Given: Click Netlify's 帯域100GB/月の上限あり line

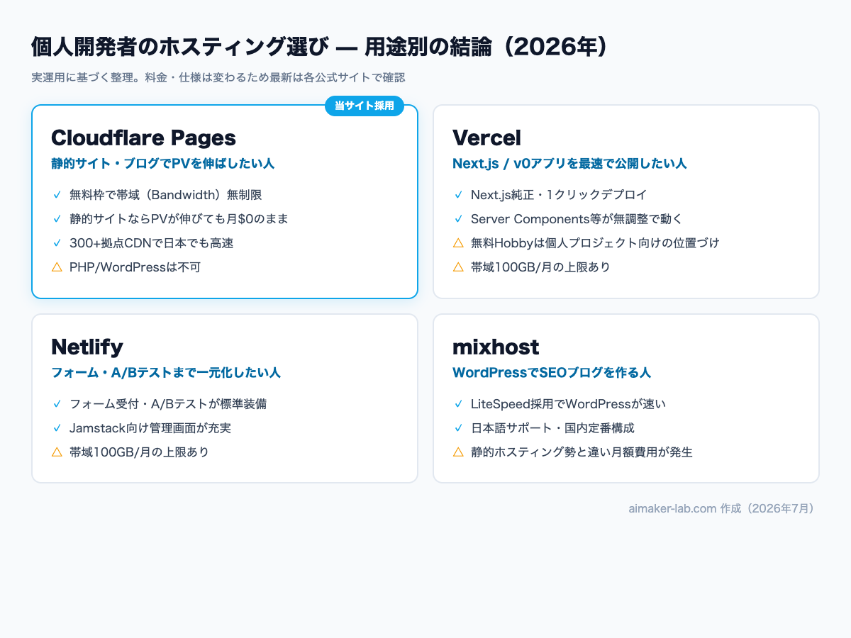Looking at the screenshot, I should pos(139,452).
